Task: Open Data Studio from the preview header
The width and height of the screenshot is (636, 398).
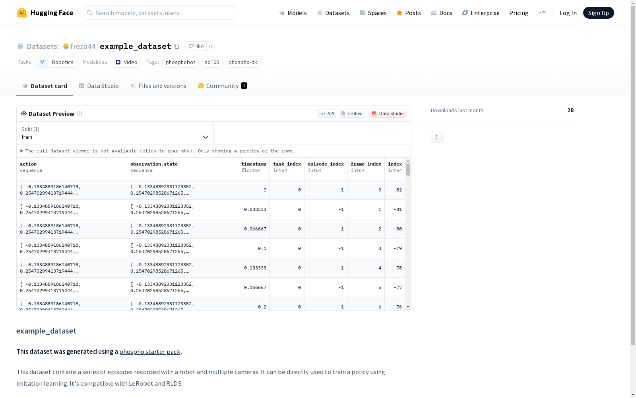Action: [x=388, y=113]
